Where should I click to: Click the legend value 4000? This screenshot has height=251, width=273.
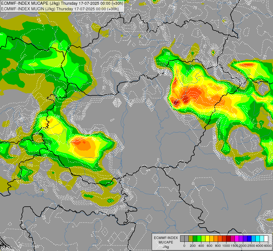[260, 246]
